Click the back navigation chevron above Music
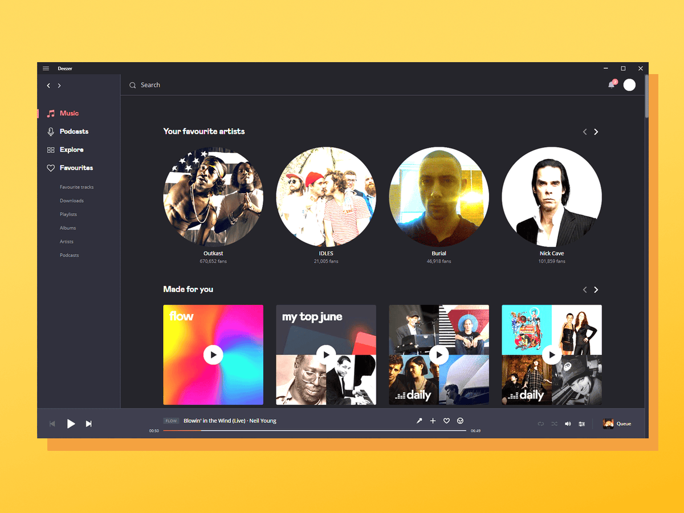The image size is (684, 513). pos(48,85)
